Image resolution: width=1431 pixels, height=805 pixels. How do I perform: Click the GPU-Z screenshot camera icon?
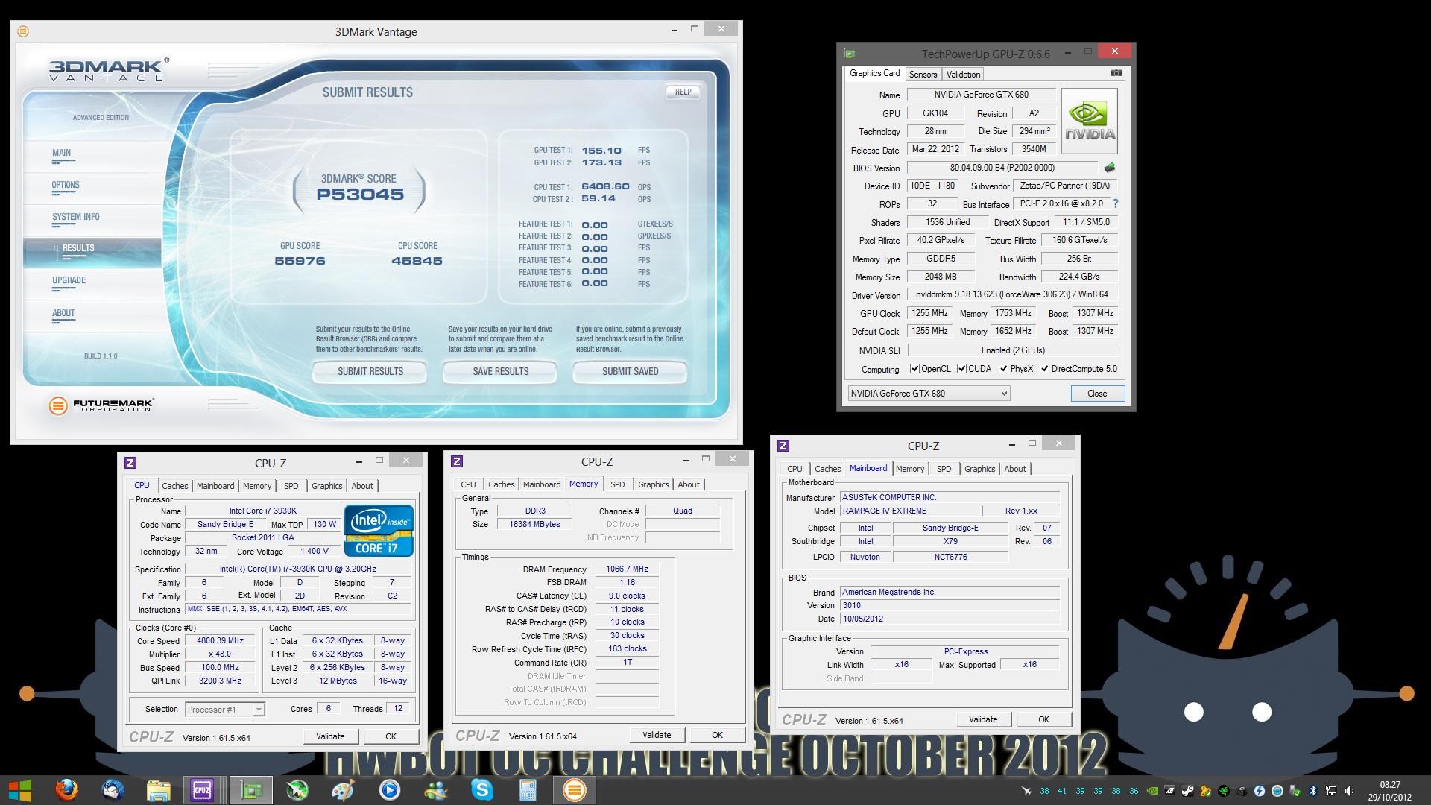pos(1116,73)
